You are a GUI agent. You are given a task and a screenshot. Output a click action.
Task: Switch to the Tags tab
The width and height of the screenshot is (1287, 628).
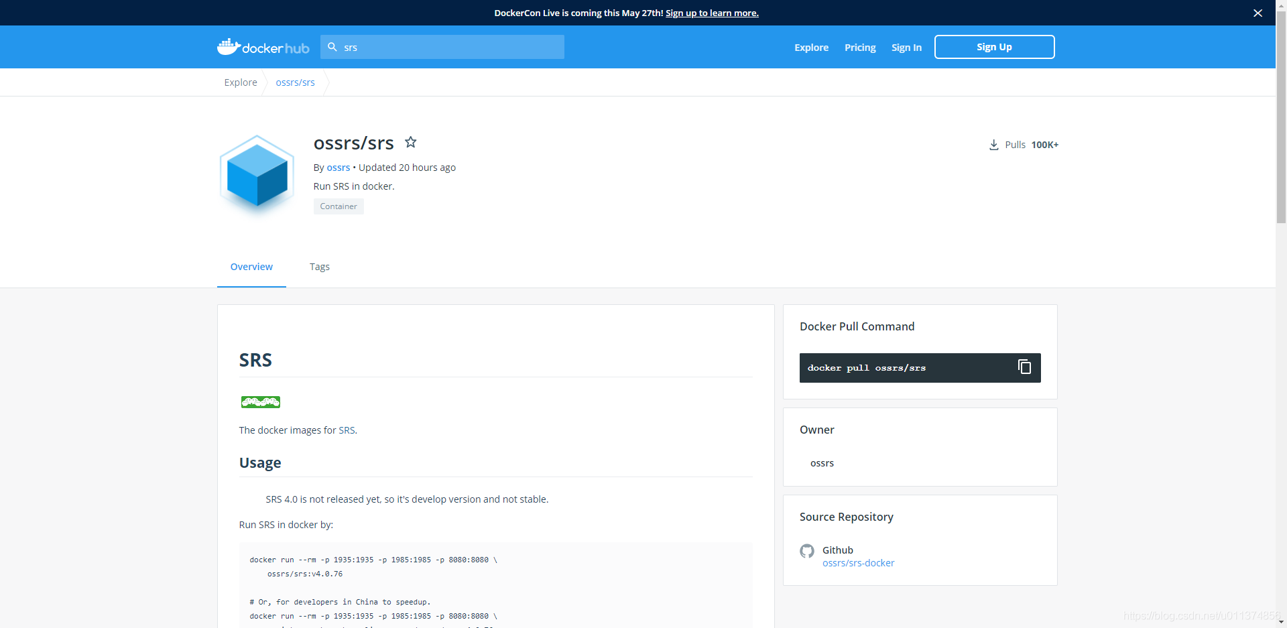319,267
